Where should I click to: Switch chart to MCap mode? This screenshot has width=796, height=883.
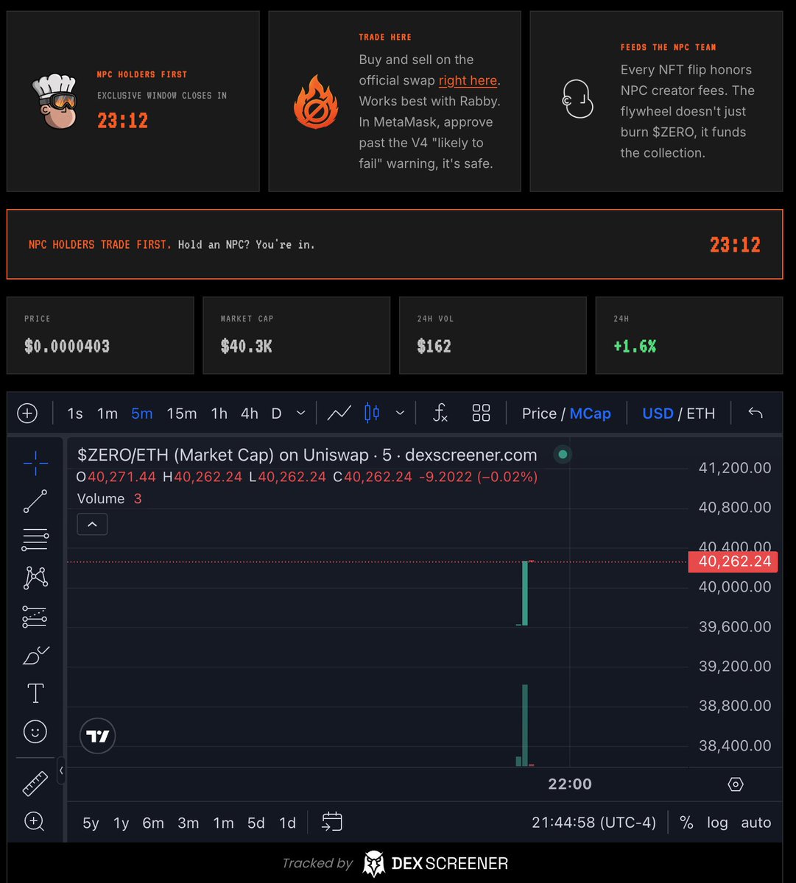[590, 414]
